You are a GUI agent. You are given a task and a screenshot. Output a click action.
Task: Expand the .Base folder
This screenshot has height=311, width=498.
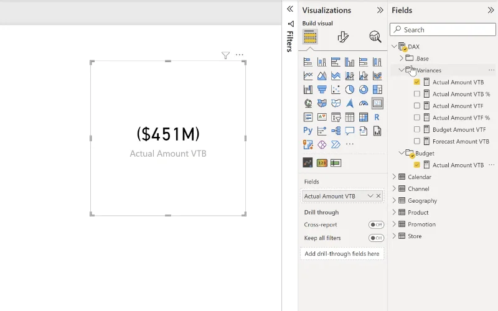(402, 58)
